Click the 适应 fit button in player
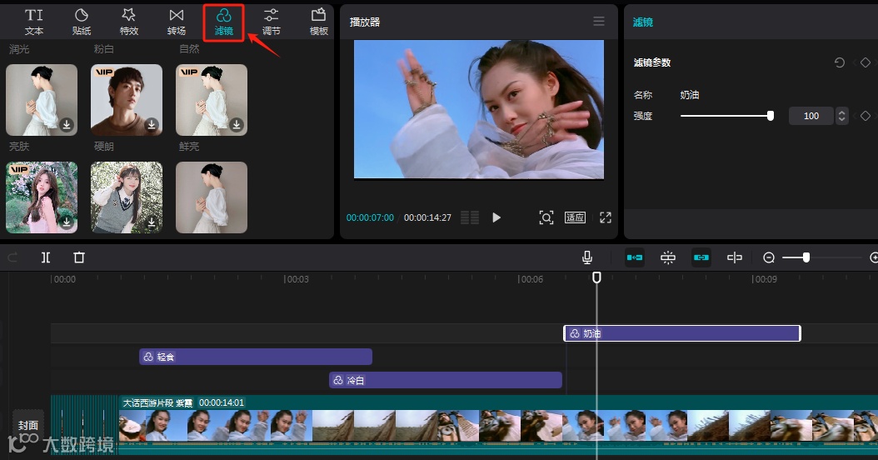Image resolution: width=878 pixels, height=460 pixels. pos(575,217)
